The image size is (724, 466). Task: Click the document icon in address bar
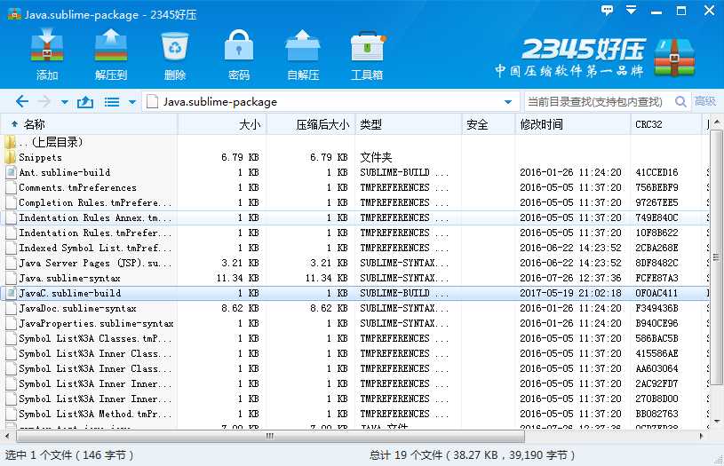(152, 101)
